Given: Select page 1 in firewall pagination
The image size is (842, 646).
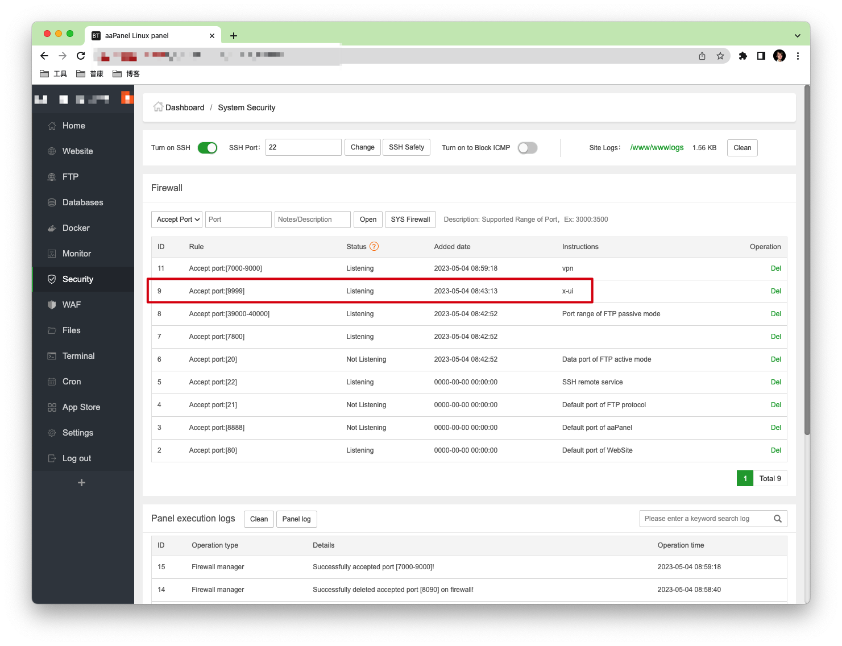Looking at the screenshot, I should (x=745, y=479).
